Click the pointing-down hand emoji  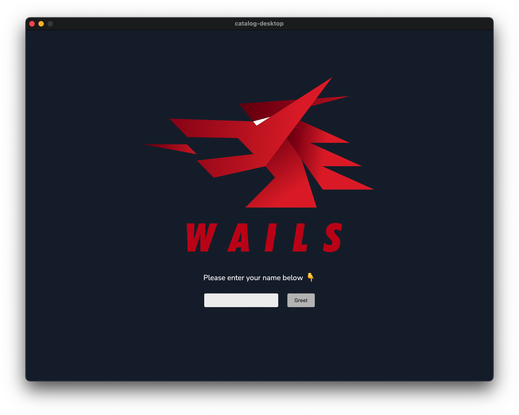tap(310, 277)
